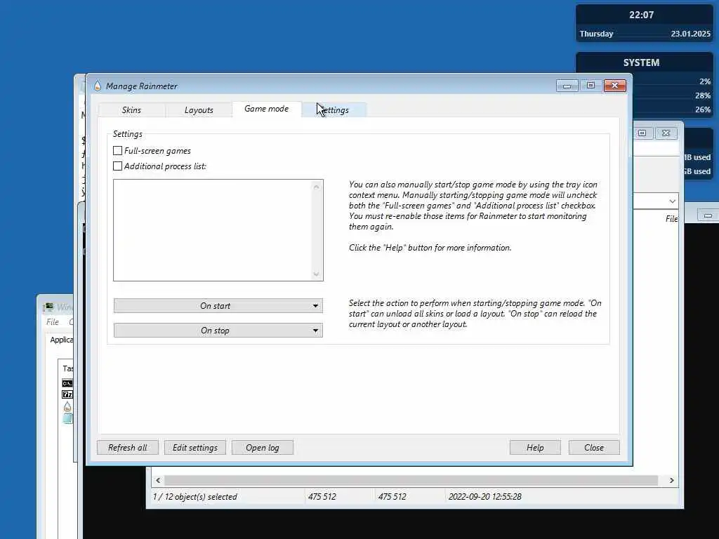
Task: Minimize the Manage Rainmeter window
Action: [567, 86]
